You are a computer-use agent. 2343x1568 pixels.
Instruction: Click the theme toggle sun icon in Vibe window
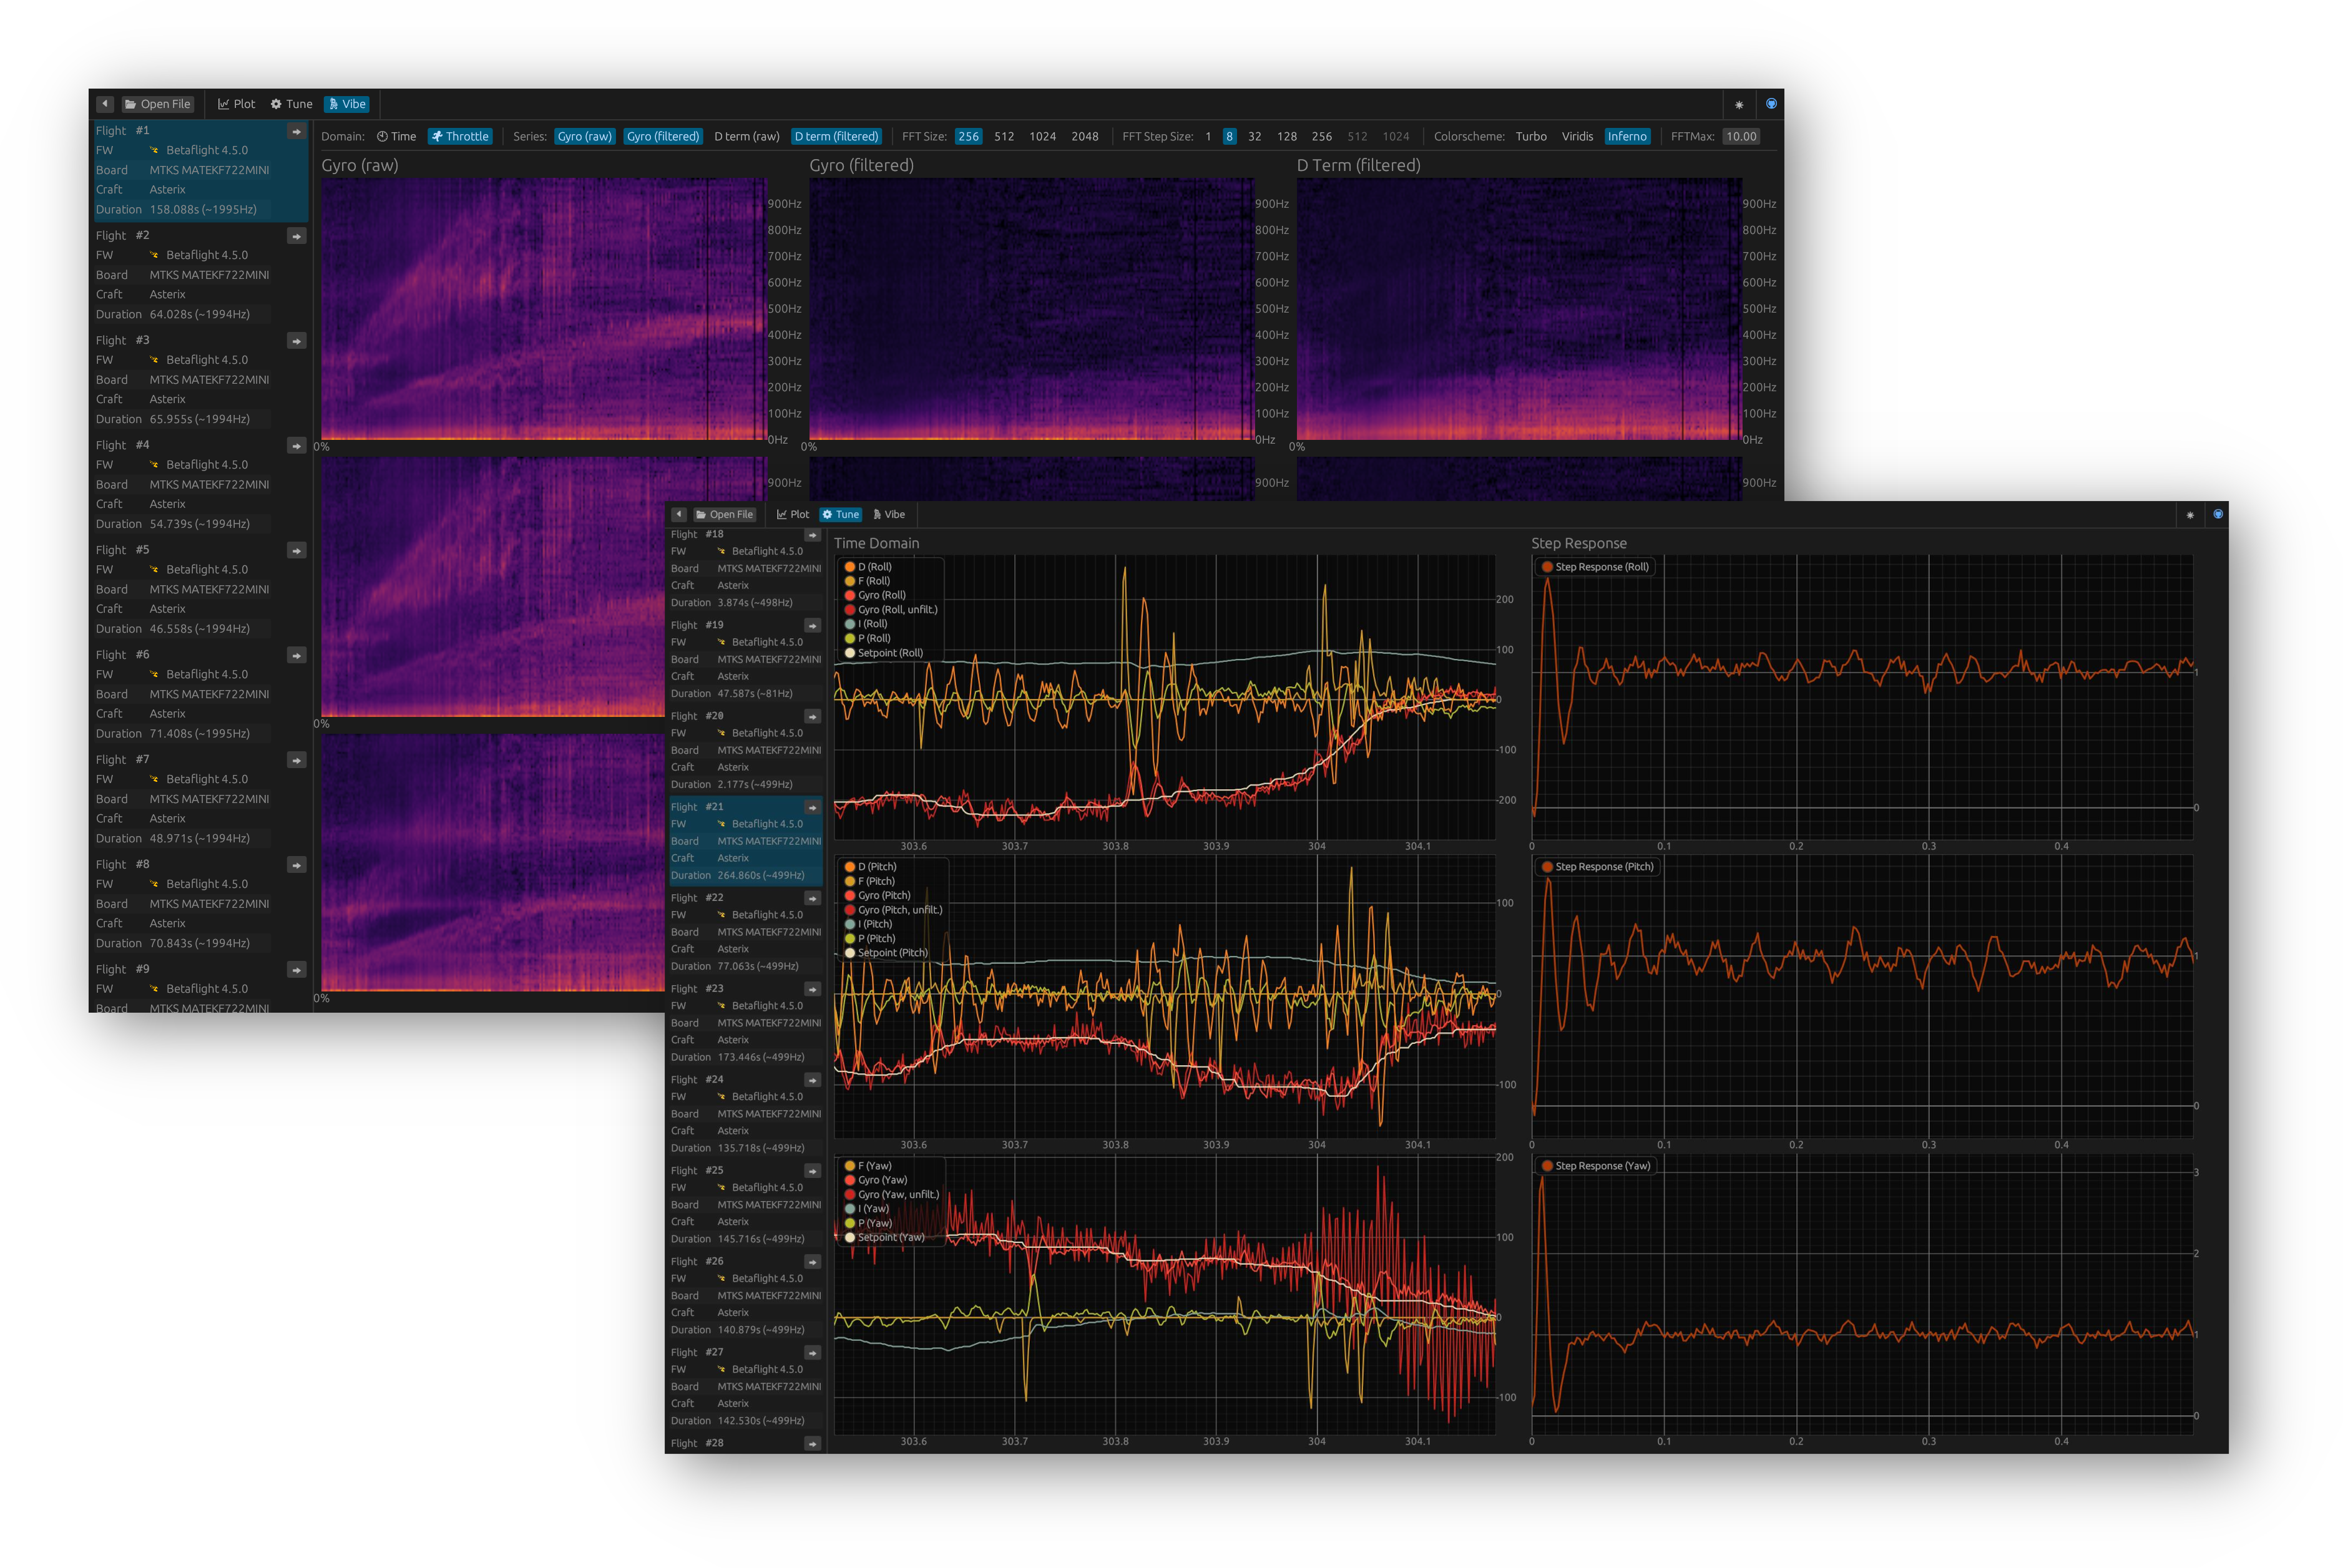click(x=1739, y=105)
